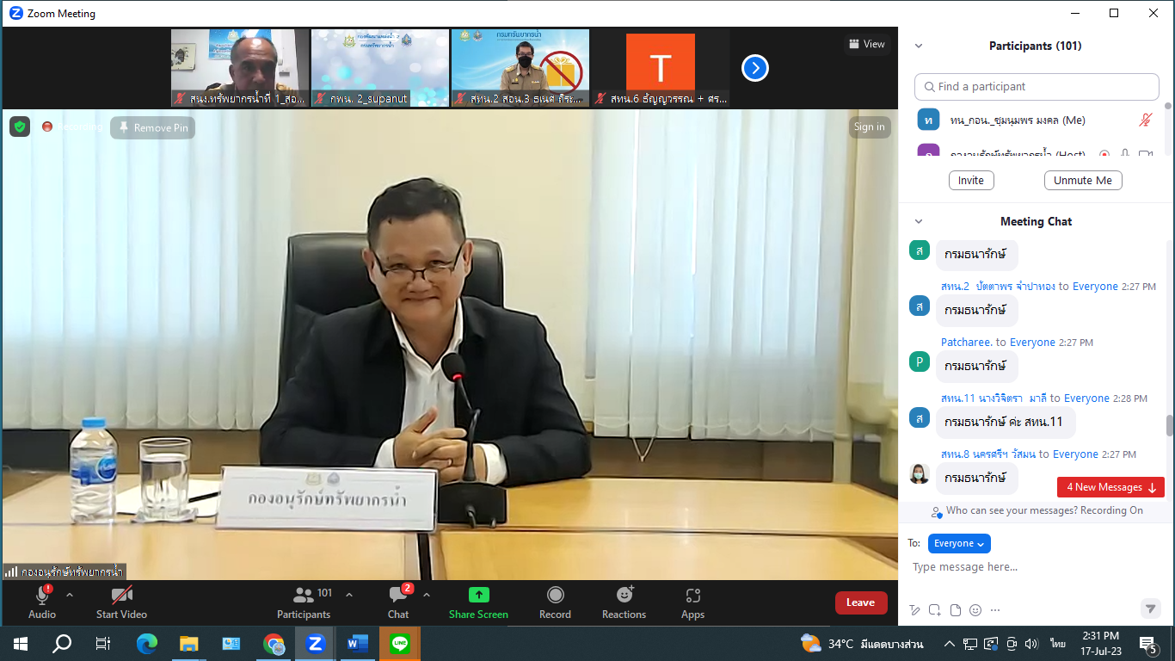Viewport: 1175px width, 661px height.
Task: Toggle the Participants panel from toolbar
Action: click(x=304, y=596)
